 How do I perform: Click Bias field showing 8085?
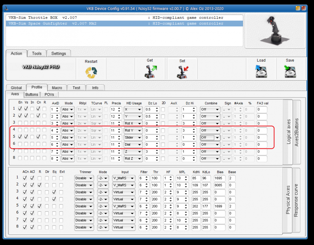(219, 185)
